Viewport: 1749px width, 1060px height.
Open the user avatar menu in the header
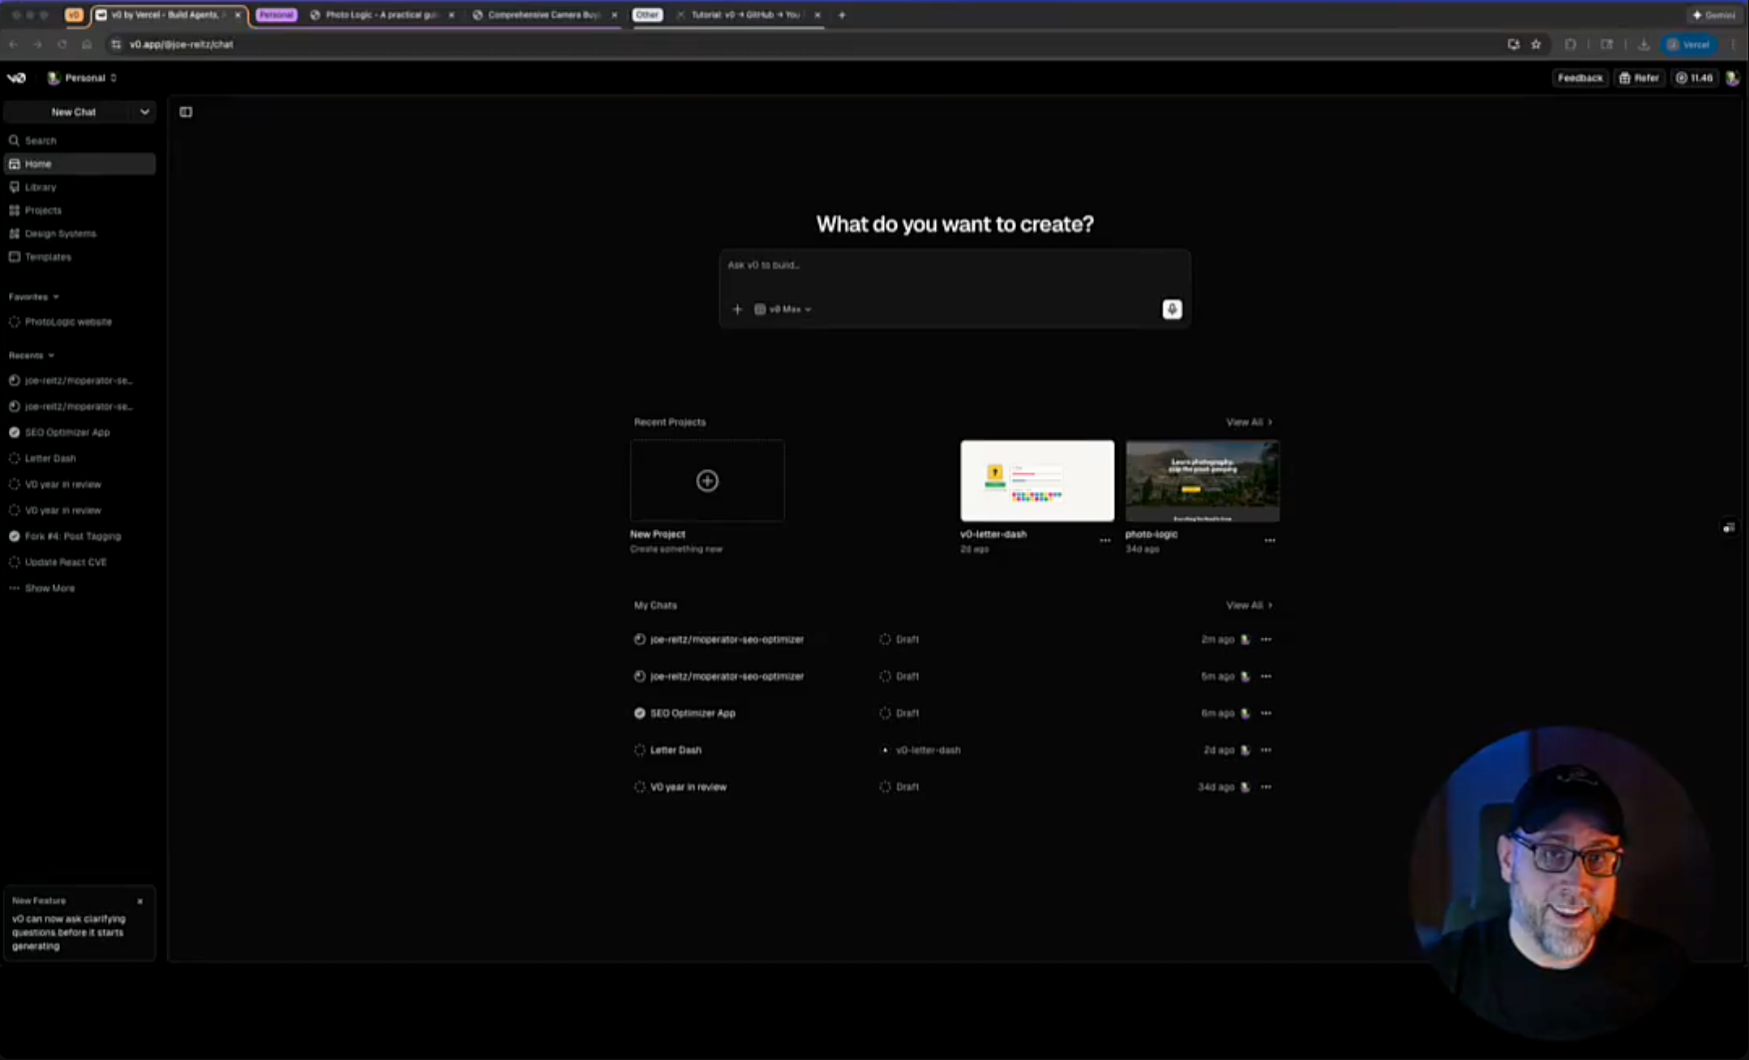coord(1733,78)
